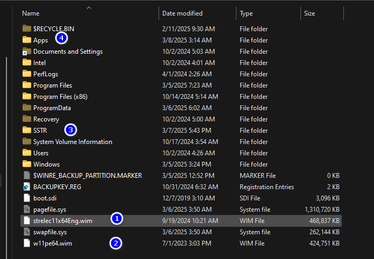This screenshot has width=374, height=259.
Task: Select the $WINRE_BACKUP_PARTITION.MARKER file
Action: [88, 176]
